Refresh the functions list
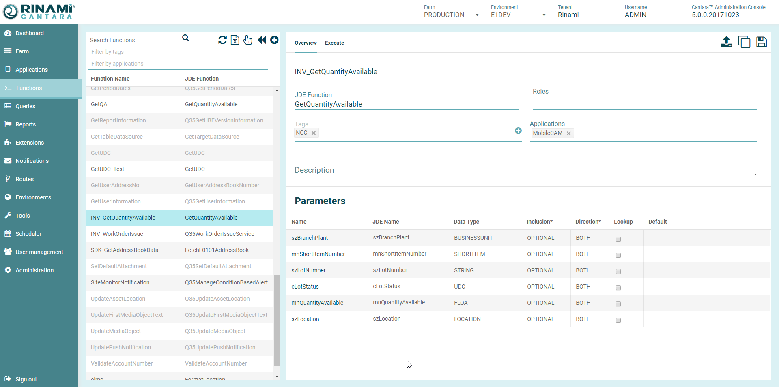Viewport: 779px width, 387px height. point(222,40)
